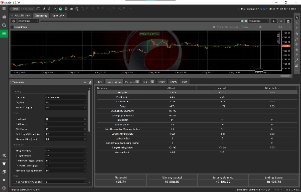Open the trading account dropdown at top right

[x=268, y=9]
